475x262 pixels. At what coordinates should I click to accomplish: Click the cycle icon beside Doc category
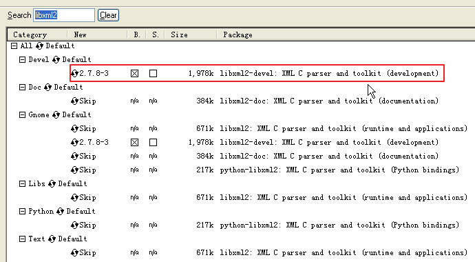tap(47, 87)
